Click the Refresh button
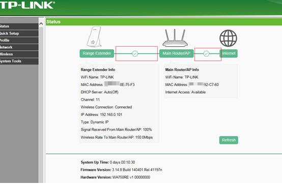The image size is (282, 185). point(229,140)
